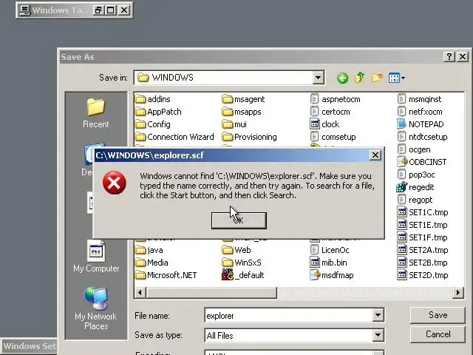Select the Microsoft.NET folder

166,275
